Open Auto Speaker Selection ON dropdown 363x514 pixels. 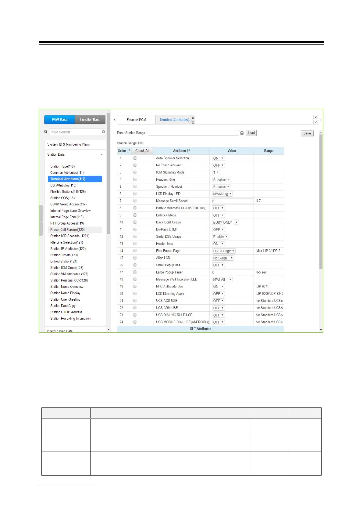point(218,158)
